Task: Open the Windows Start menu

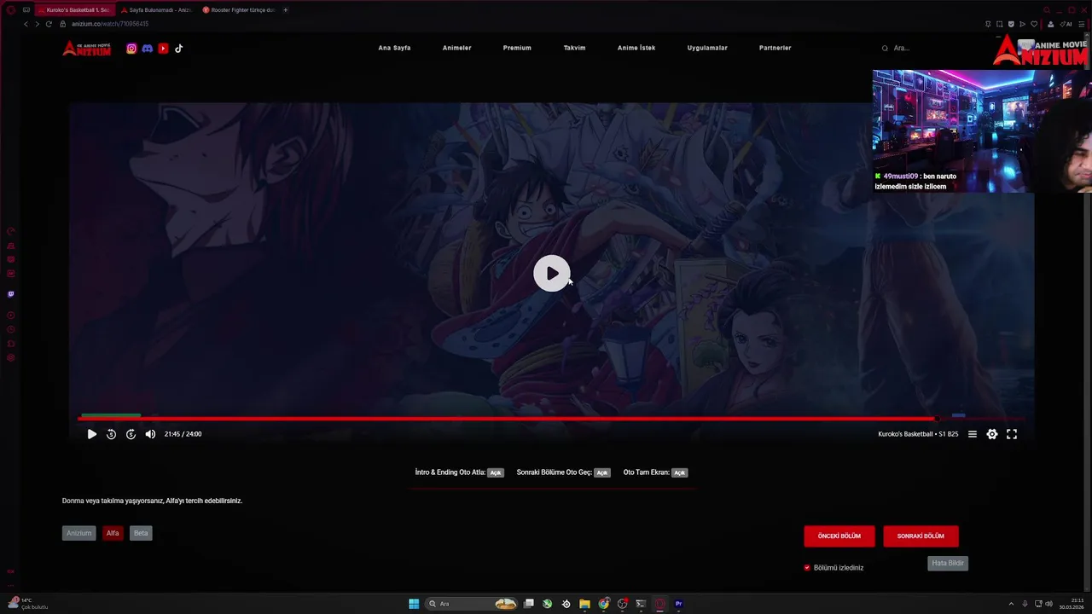Action: [x=414, y=604]
